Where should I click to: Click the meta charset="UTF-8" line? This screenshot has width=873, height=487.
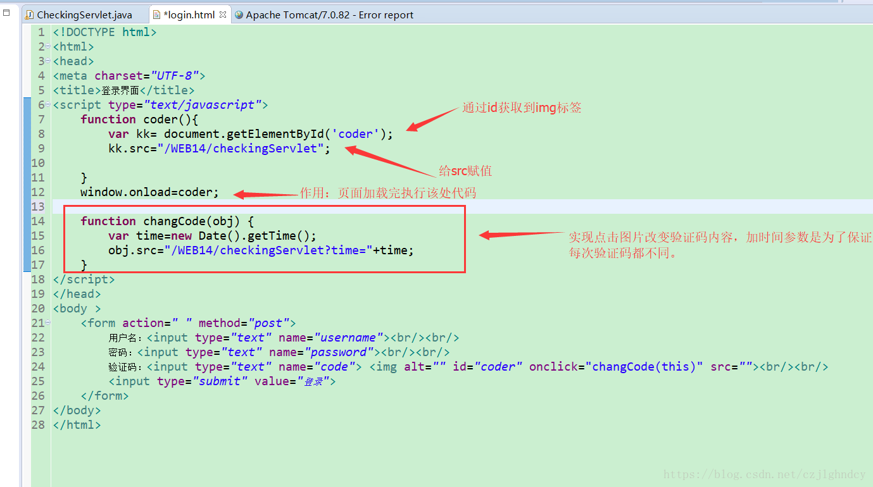click(129, 76)
